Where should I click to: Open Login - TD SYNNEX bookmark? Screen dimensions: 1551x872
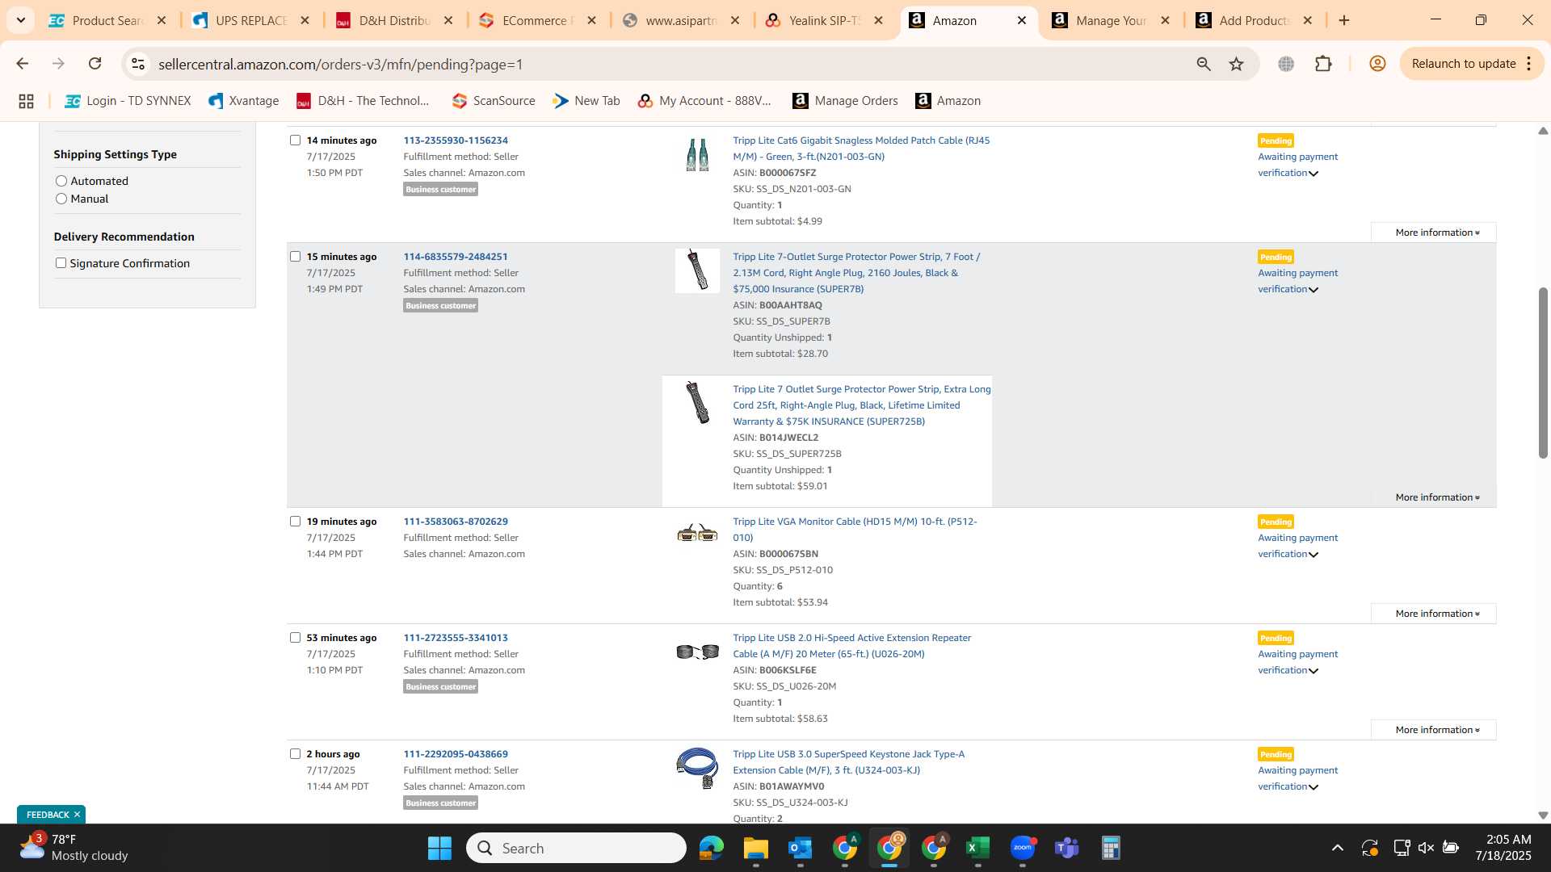pos(128,101)
